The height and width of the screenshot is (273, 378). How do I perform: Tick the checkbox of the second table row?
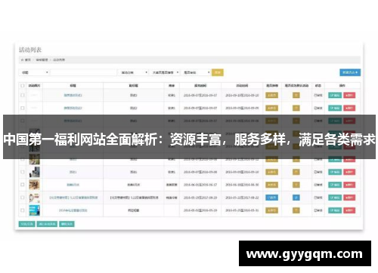coord(23,108)
